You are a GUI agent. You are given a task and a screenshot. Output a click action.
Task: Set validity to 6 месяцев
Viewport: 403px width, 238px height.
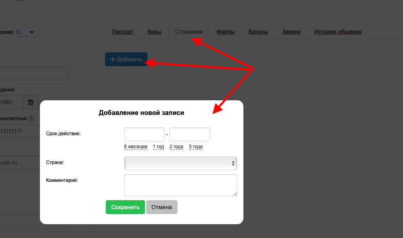pyautogui.click(x=136, y=147)
